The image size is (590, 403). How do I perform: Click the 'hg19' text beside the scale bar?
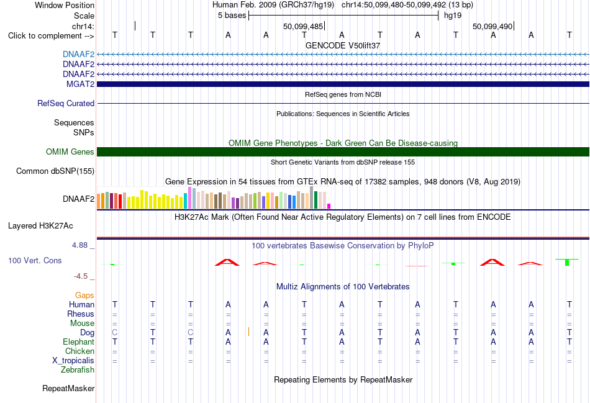(x=453, y=16)
